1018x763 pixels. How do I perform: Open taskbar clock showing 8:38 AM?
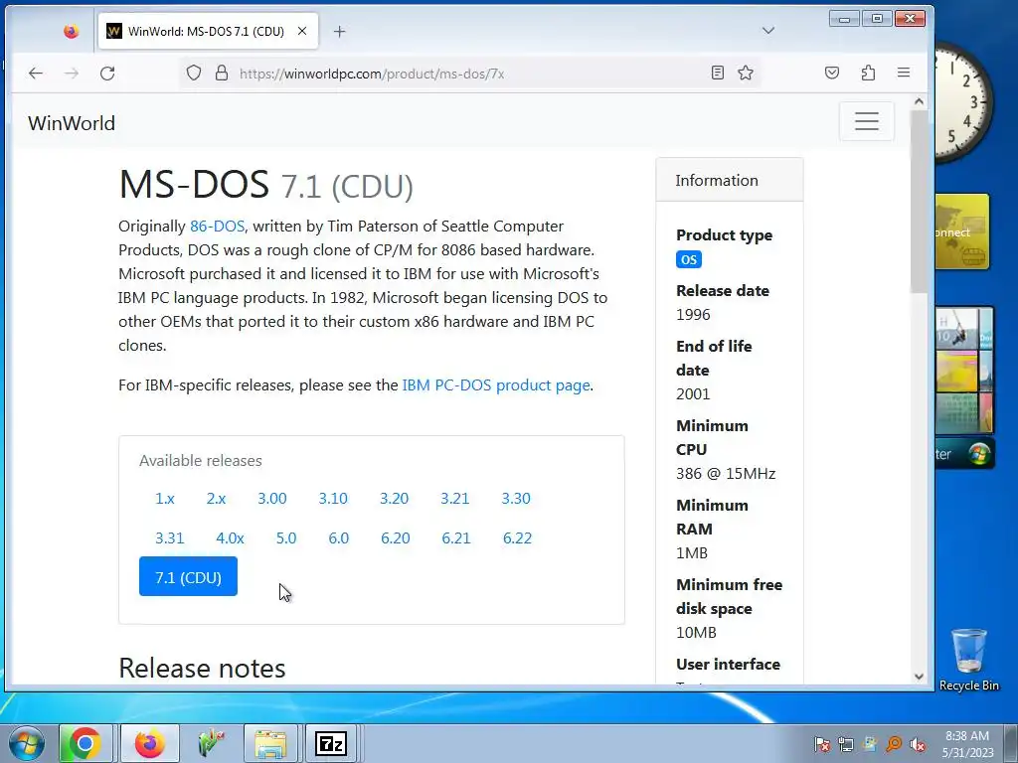(967, 743)
